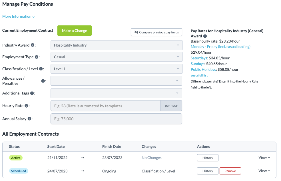View History for the Scheduled contract
The image size is (281, 181).
tap(208, 171)
